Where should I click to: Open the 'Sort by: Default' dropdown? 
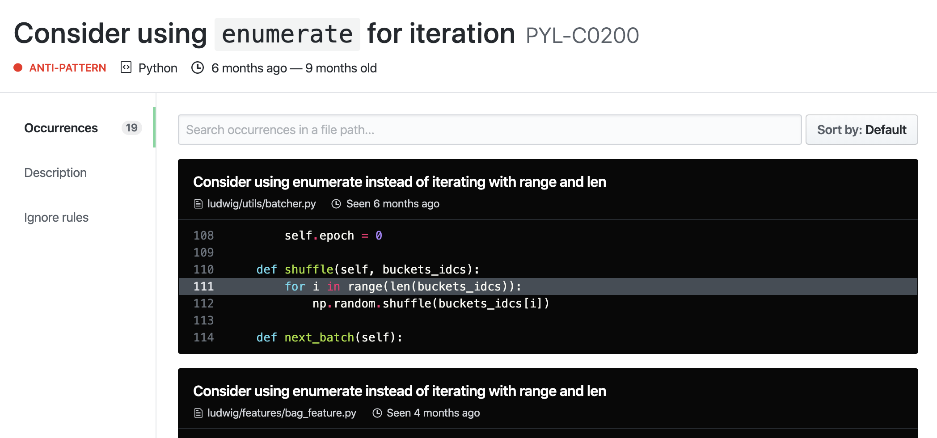click(x=861, y=130)
